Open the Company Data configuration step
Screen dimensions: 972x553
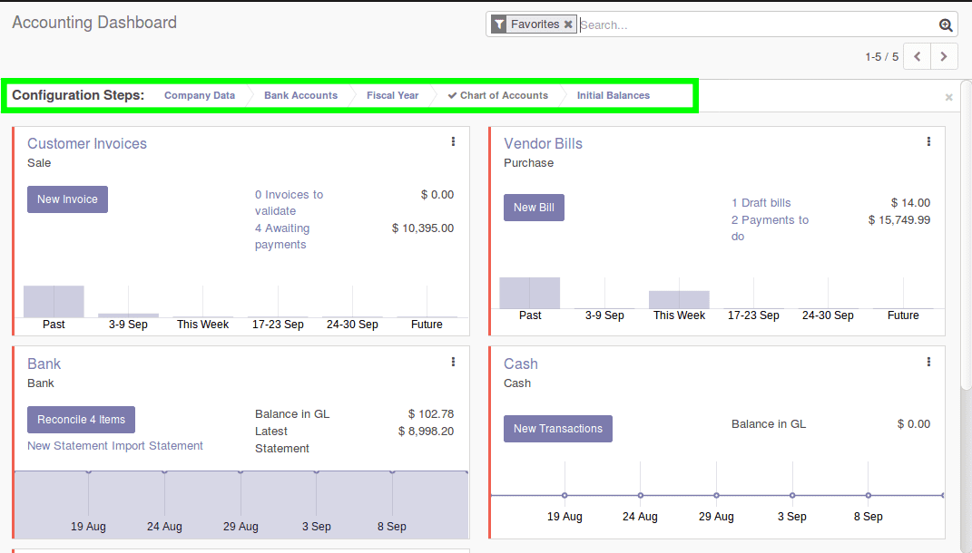(x=200, y=94)
